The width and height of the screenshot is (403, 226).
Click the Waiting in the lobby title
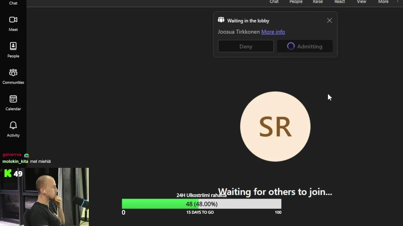click(248, 21)
